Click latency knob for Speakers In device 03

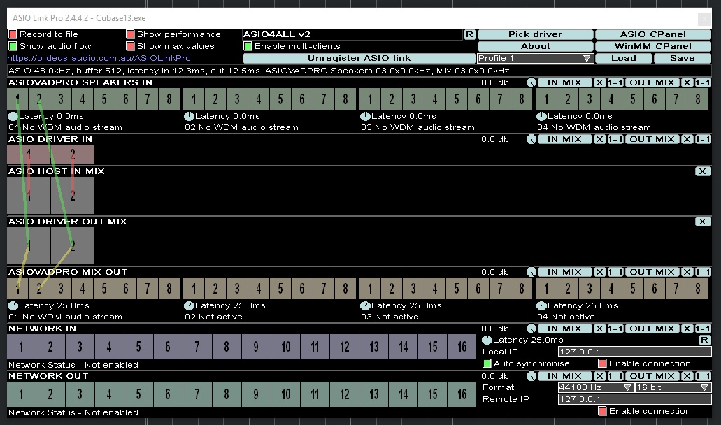(x=366, y=116)
